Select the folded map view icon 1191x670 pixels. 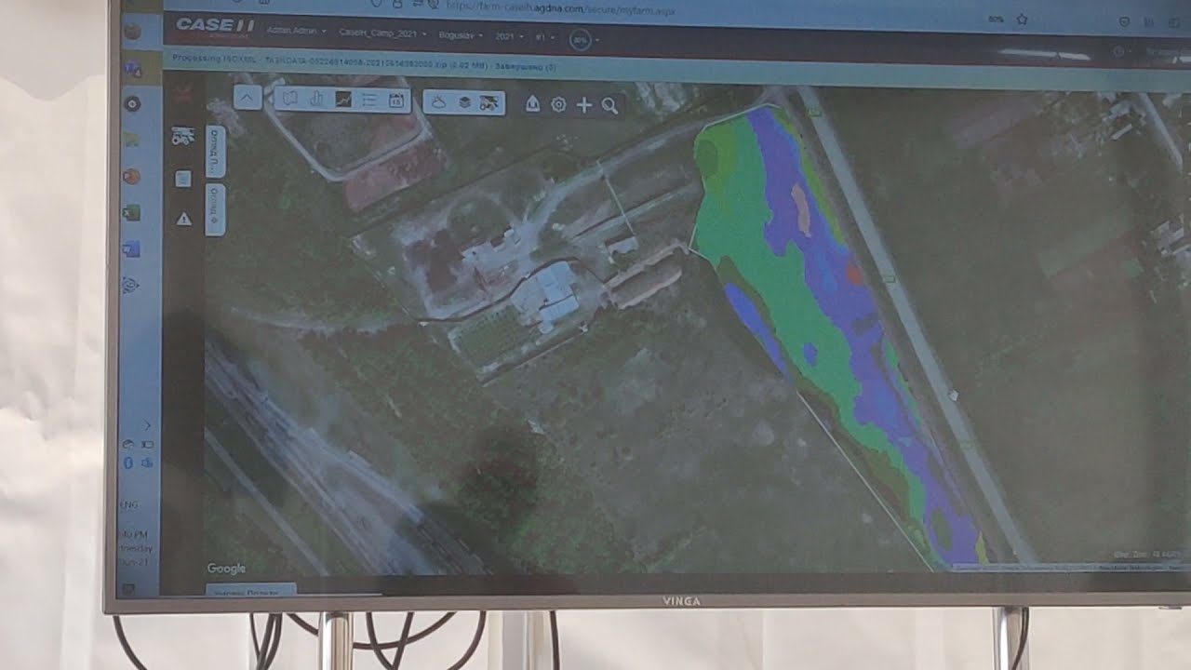click(289, 99)
